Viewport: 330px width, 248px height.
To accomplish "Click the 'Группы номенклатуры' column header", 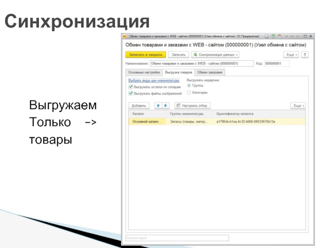I will (x=189, y=114).
